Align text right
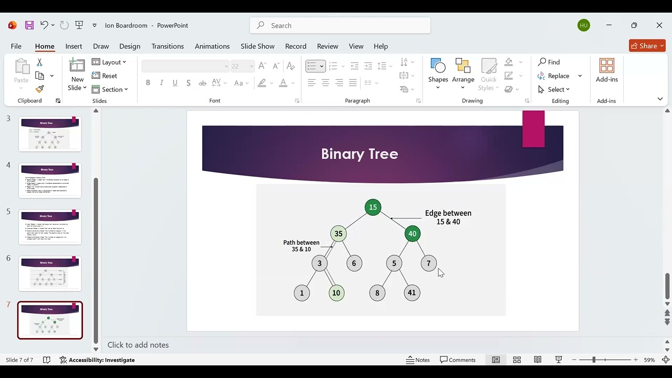 pos(339,83)
